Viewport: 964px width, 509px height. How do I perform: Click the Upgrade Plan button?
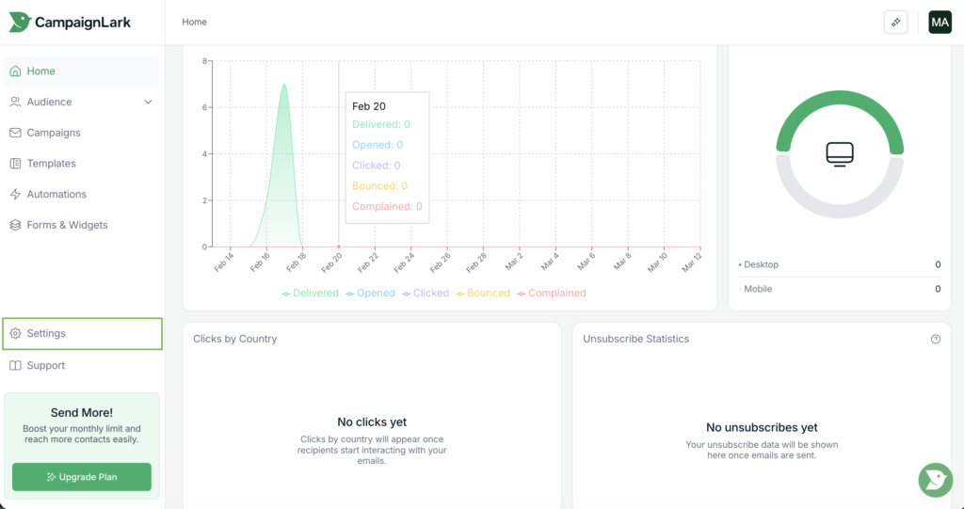tap(82, 477)
